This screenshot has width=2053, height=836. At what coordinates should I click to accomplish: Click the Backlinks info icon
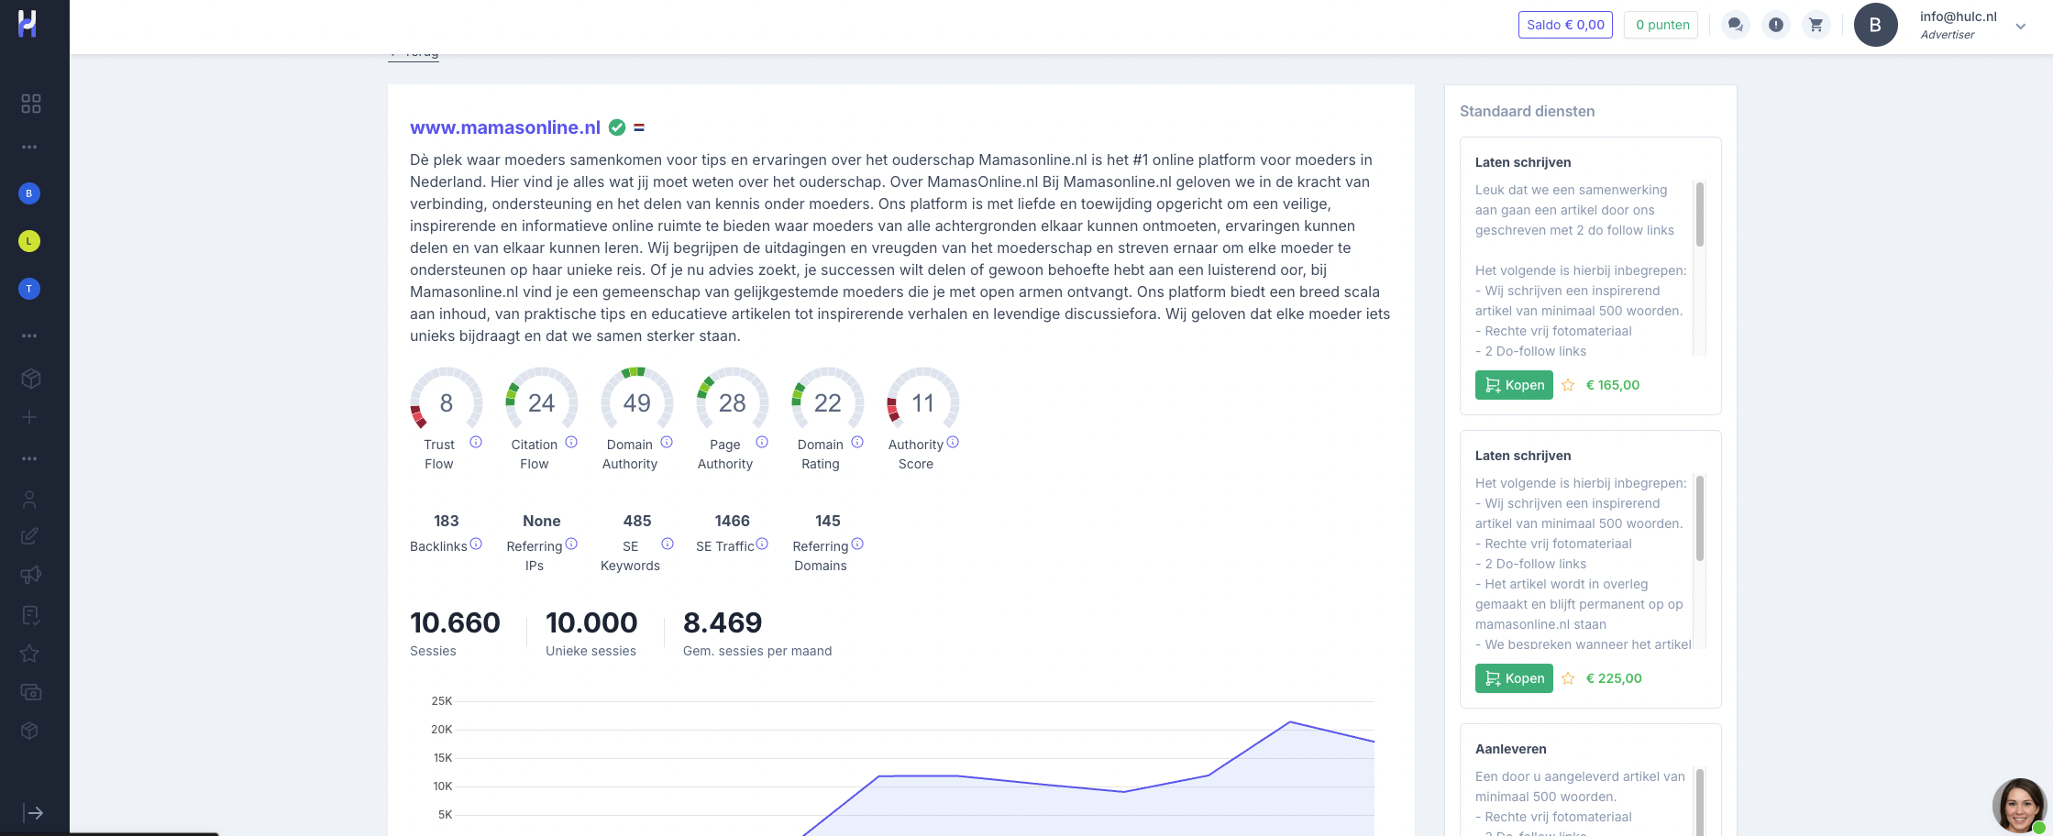(476, 544)
